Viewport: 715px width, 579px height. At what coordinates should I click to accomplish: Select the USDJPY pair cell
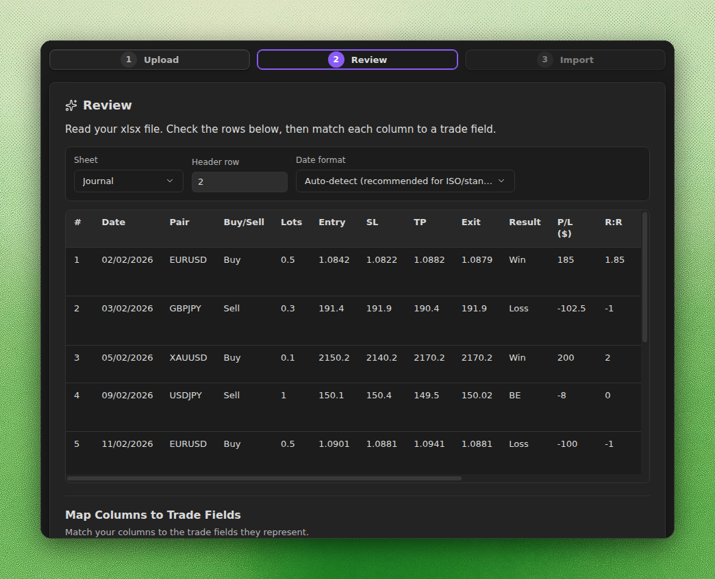[186, 396]
